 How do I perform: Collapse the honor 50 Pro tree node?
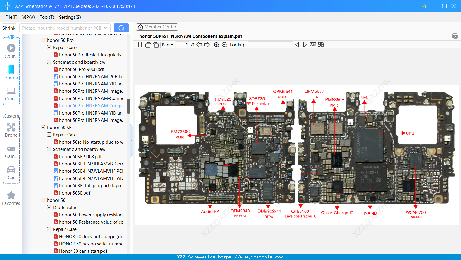pyautogui.click(x=43, y=40)
